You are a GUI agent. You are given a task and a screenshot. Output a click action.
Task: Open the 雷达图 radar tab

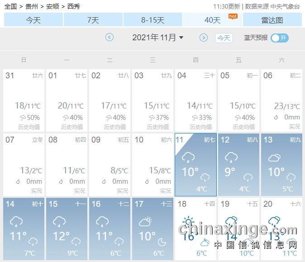(x=272, y=20)
